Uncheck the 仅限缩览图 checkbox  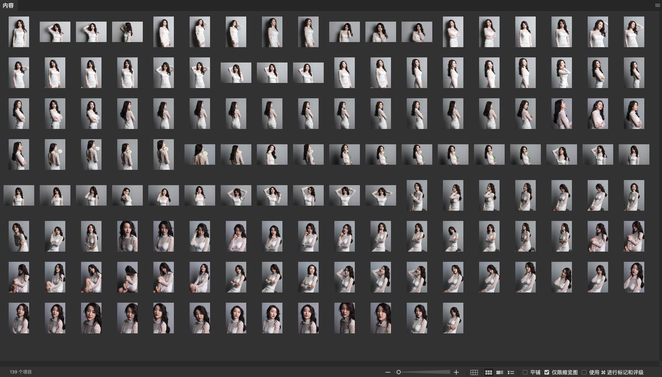pos(547,372)
